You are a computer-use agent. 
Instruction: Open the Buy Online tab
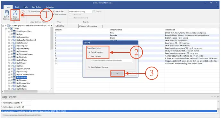coord(37,7)
